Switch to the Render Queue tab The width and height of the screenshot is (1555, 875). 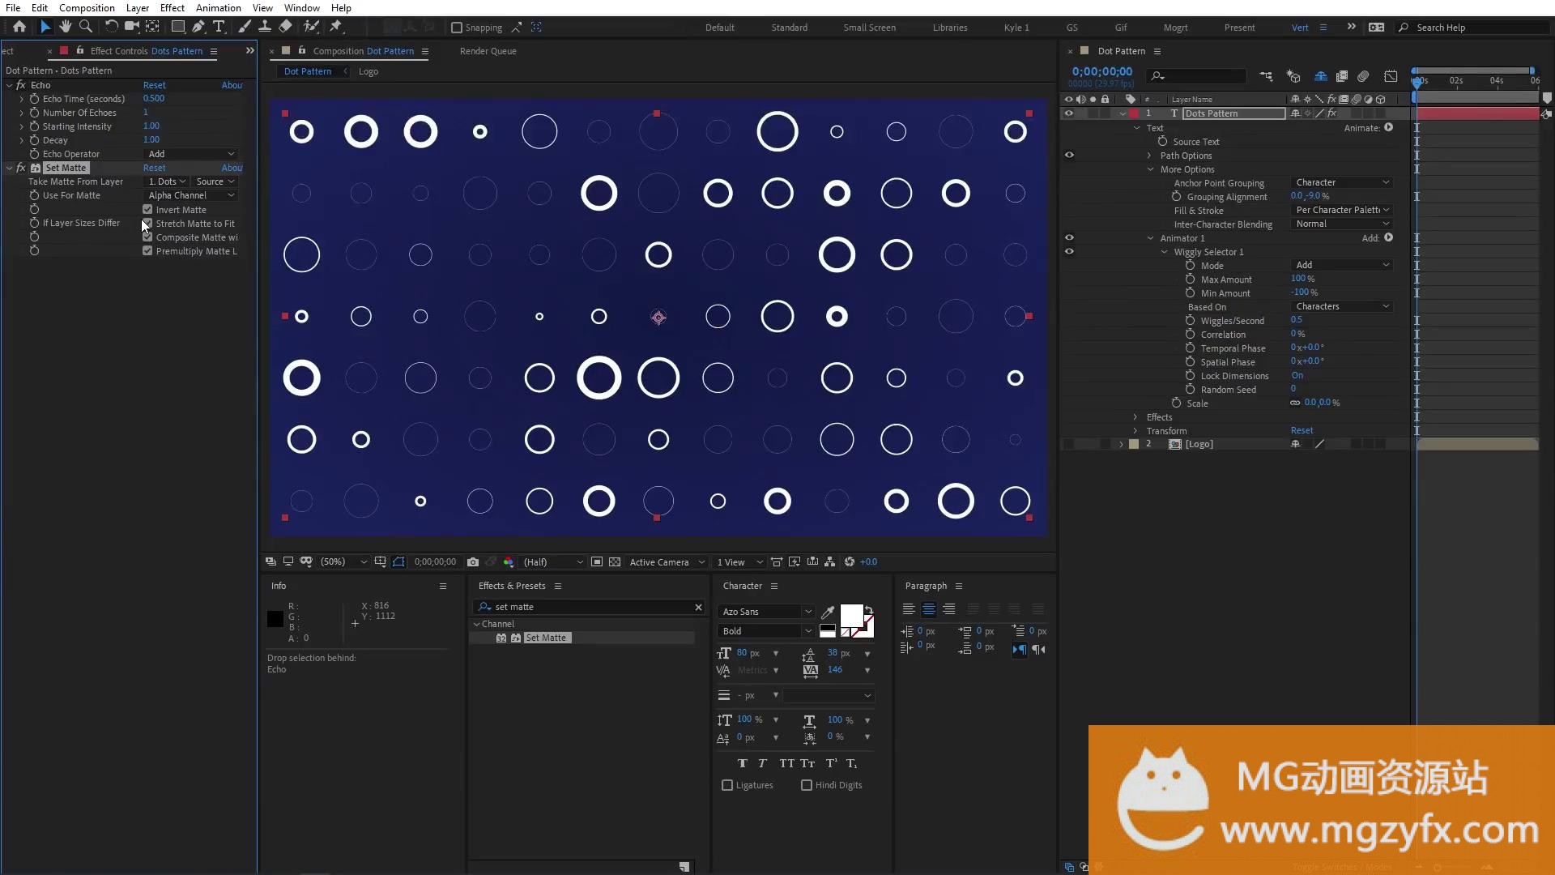(488, 51)
